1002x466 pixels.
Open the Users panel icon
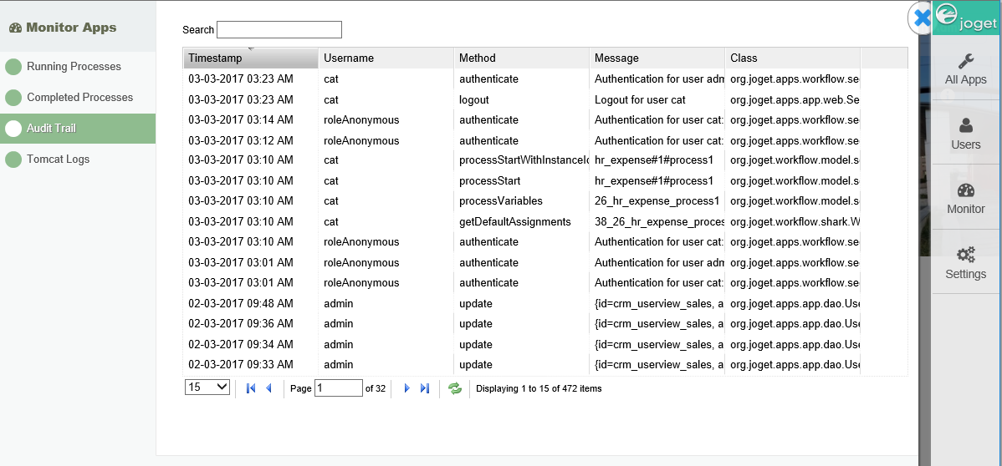pyautogui.click(x=965, y=126)
